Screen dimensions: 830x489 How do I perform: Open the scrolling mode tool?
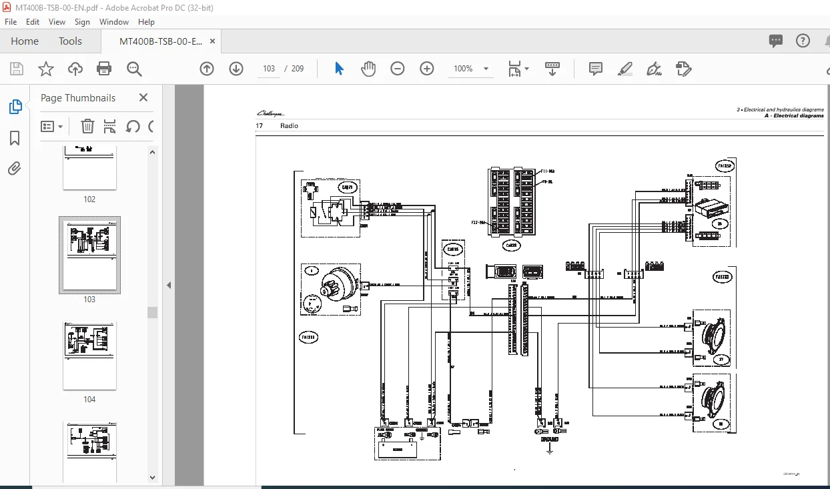click(x=552, y=69)
